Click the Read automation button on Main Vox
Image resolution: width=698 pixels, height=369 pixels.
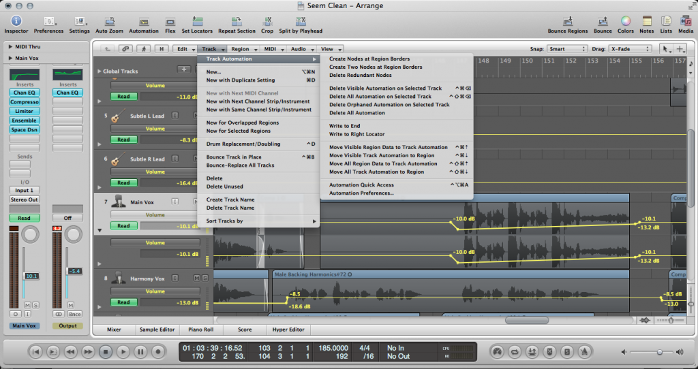pos(123,226)
